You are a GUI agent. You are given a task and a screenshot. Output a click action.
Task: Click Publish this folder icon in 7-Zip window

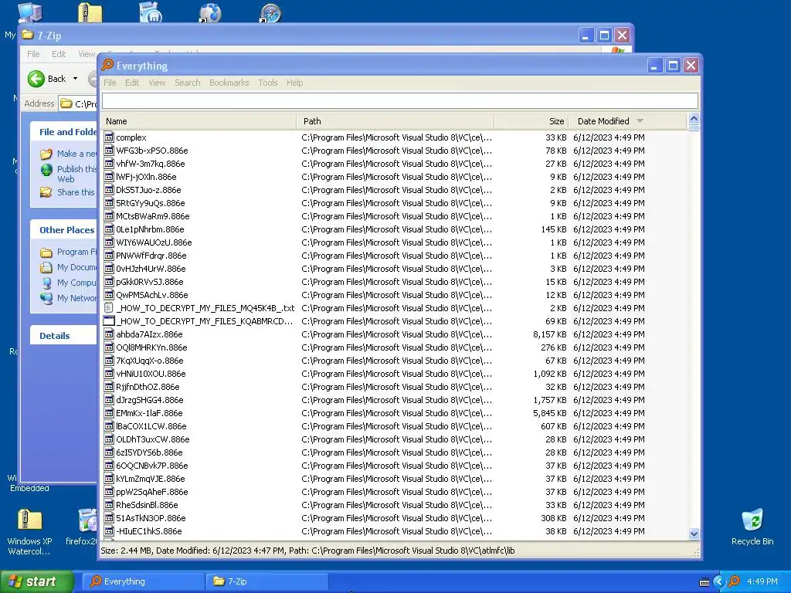point(46,170)
